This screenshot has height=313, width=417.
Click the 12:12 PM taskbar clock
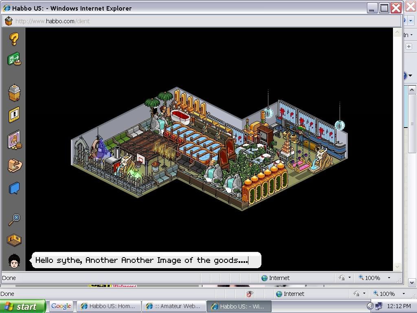(399, 306)
